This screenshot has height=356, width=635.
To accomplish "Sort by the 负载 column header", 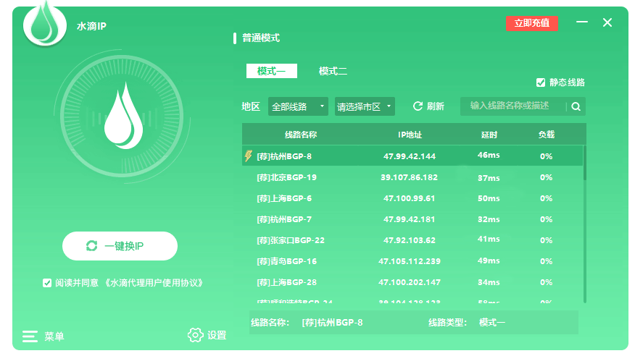I will click(x=547, y=135).
